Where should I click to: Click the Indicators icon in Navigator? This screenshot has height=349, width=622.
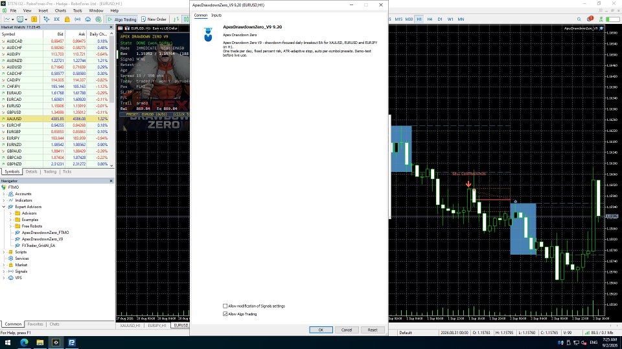pyautogui.click(x=11, y=200)
